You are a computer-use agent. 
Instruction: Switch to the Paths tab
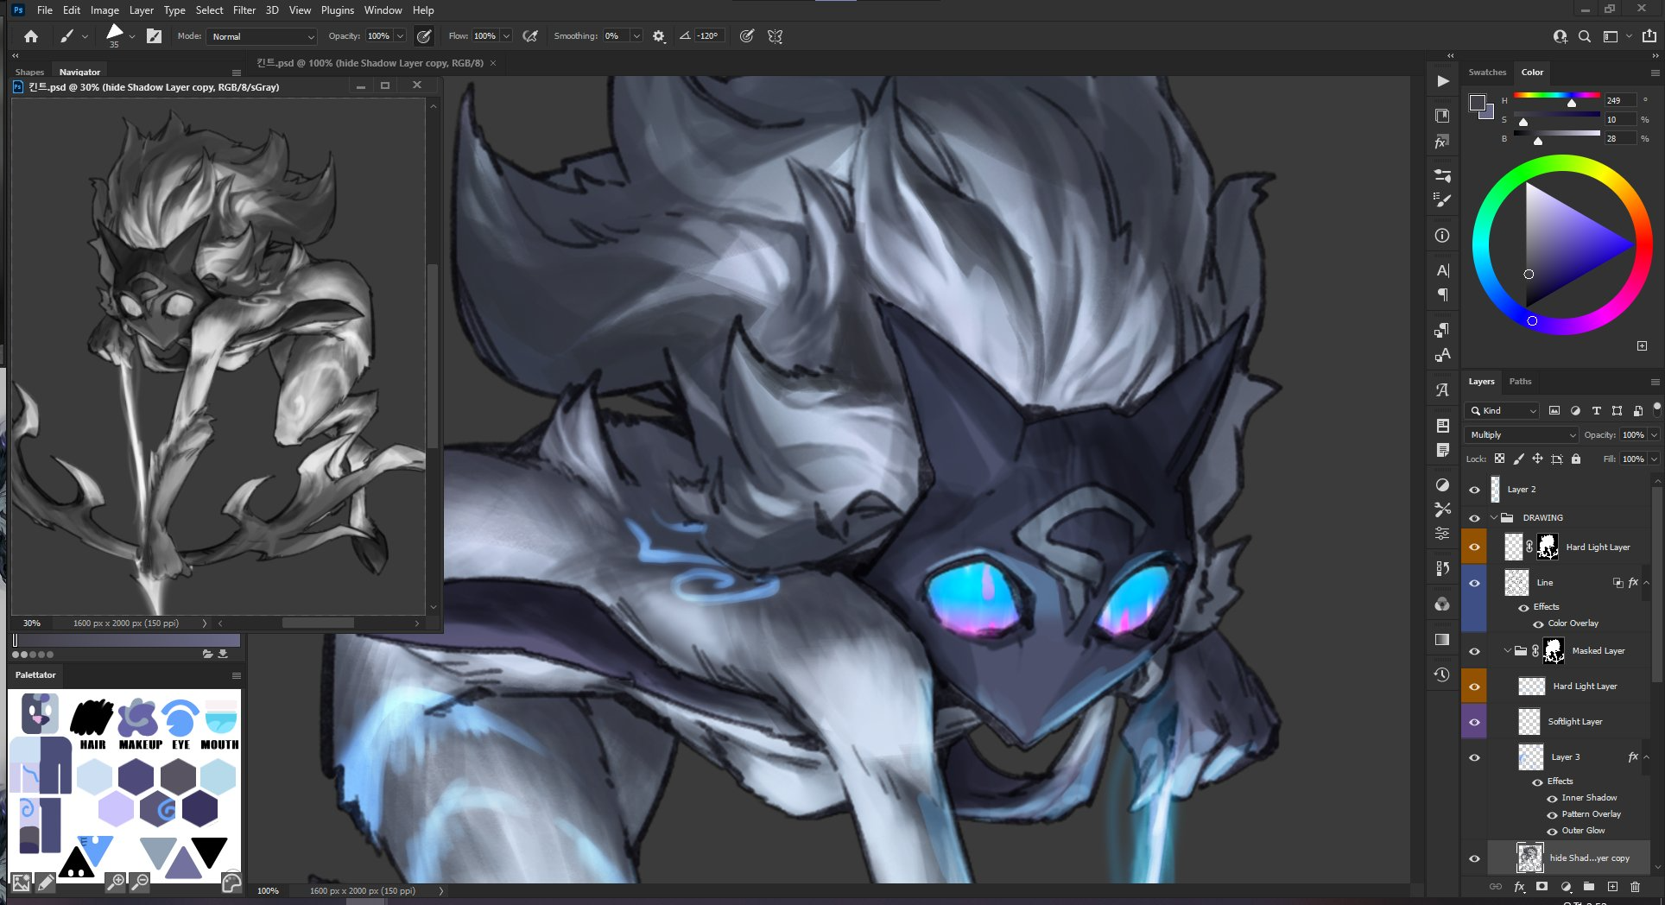pyautogui.click(x=1520, y=382)
